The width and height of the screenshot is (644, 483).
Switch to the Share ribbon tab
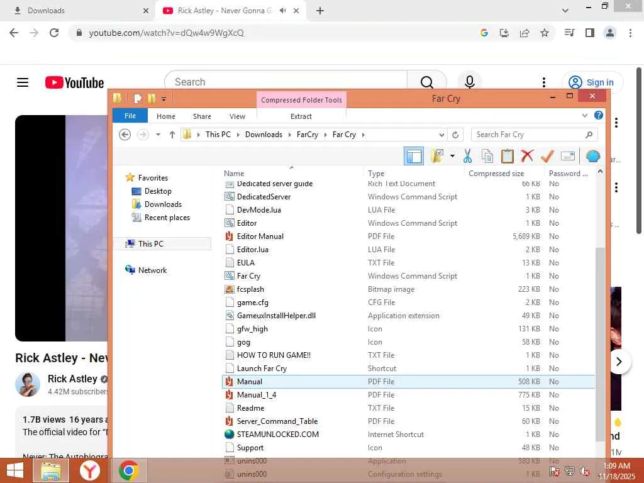[x=202, y=116]
